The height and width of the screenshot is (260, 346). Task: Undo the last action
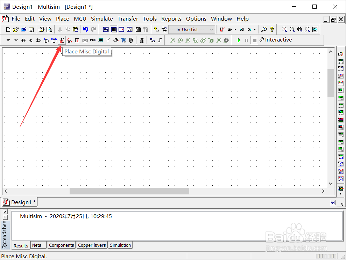tap(85, 30)
